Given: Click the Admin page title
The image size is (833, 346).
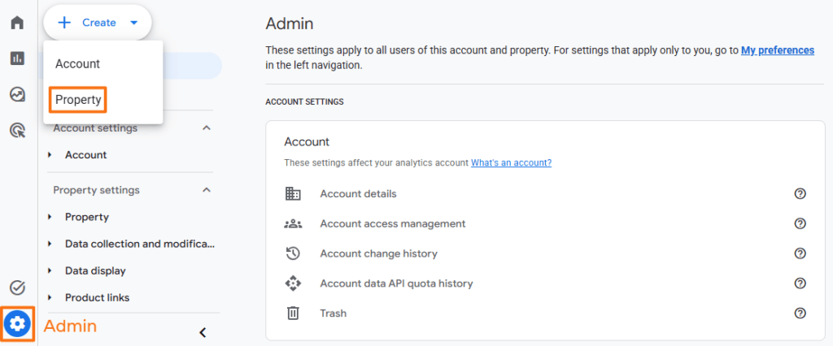Looking at the screenshot, I should 289,24.
